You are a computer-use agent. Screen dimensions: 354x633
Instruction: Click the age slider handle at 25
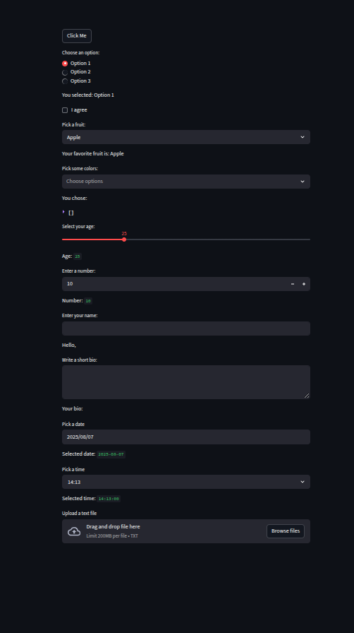click(124, 239)
